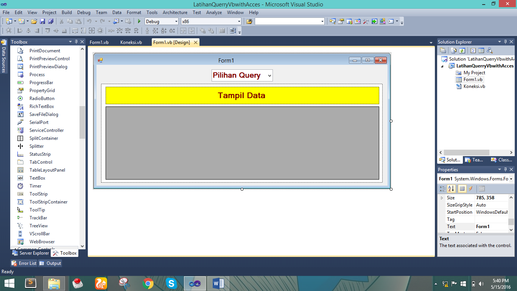Click the View Class Diagram icon
517x291 pixels.
[490, 50]
